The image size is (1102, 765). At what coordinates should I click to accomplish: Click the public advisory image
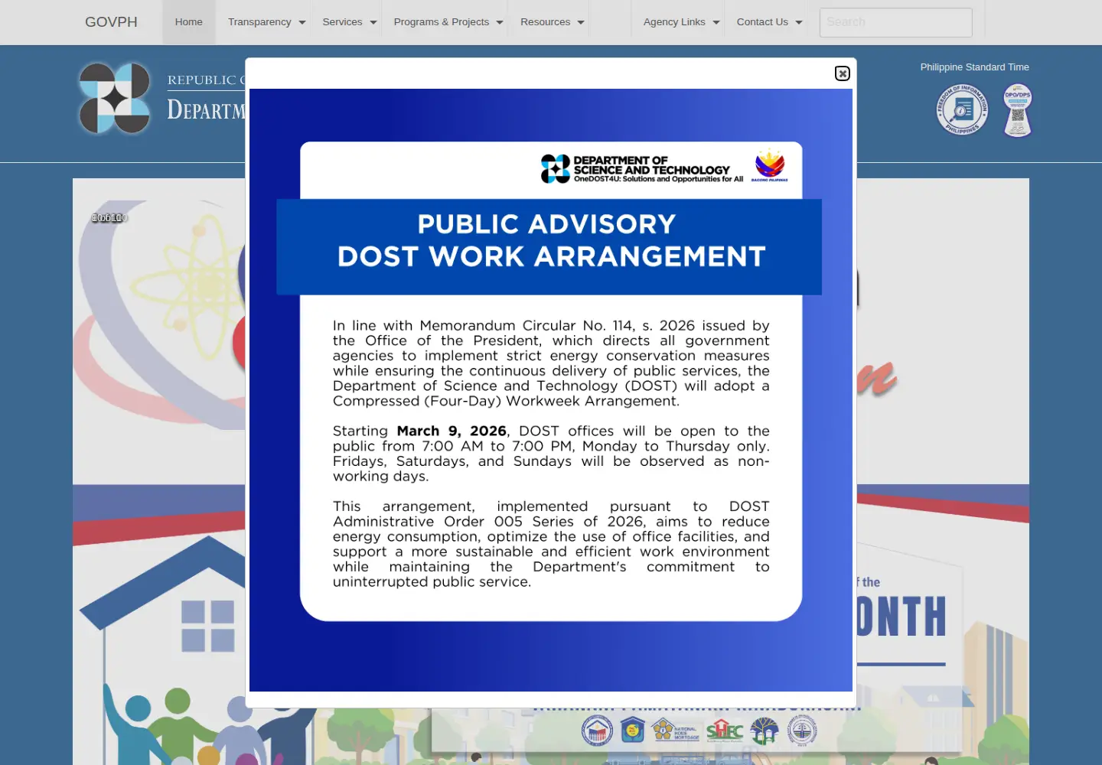551,390
